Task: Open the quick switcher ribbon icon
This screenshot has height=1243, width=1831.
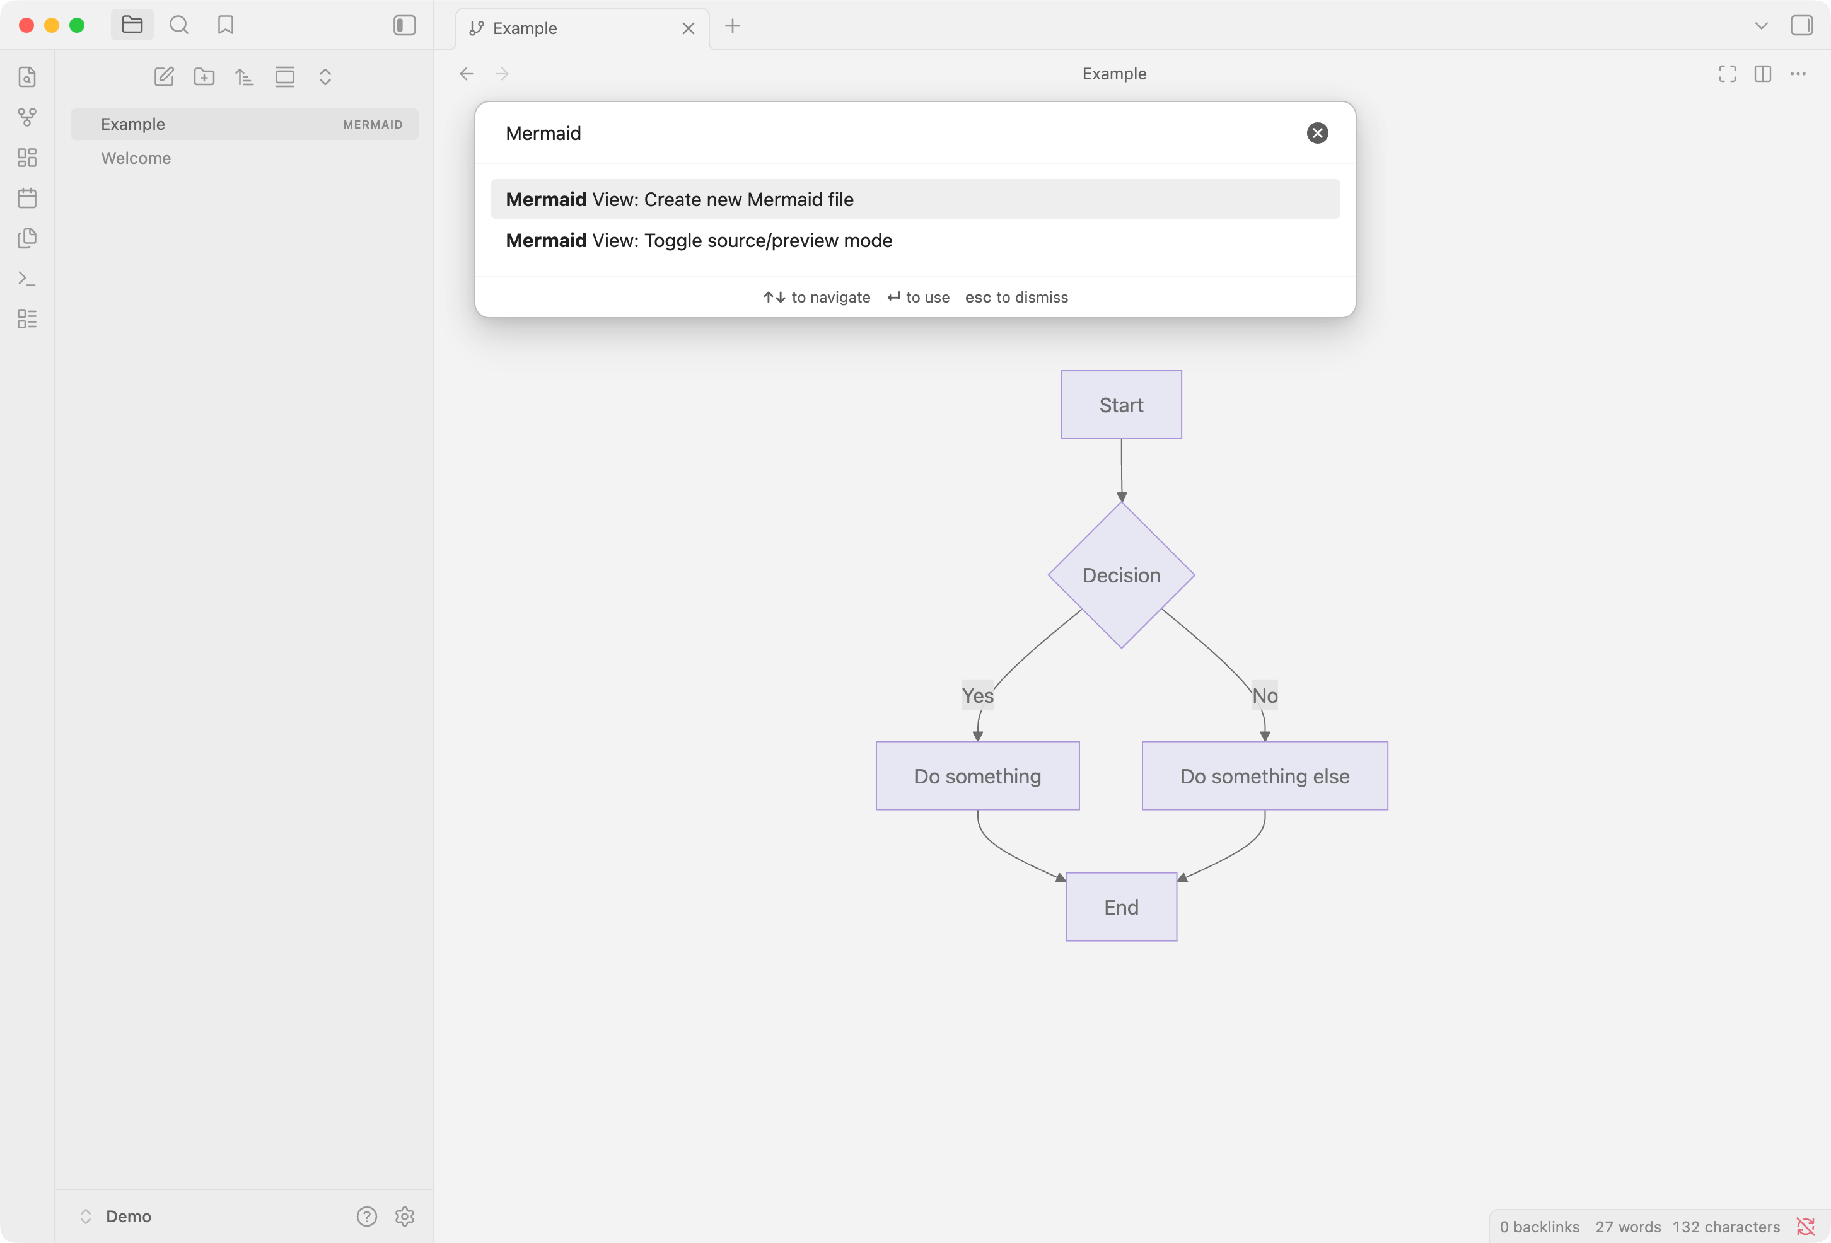Action: 26,76
